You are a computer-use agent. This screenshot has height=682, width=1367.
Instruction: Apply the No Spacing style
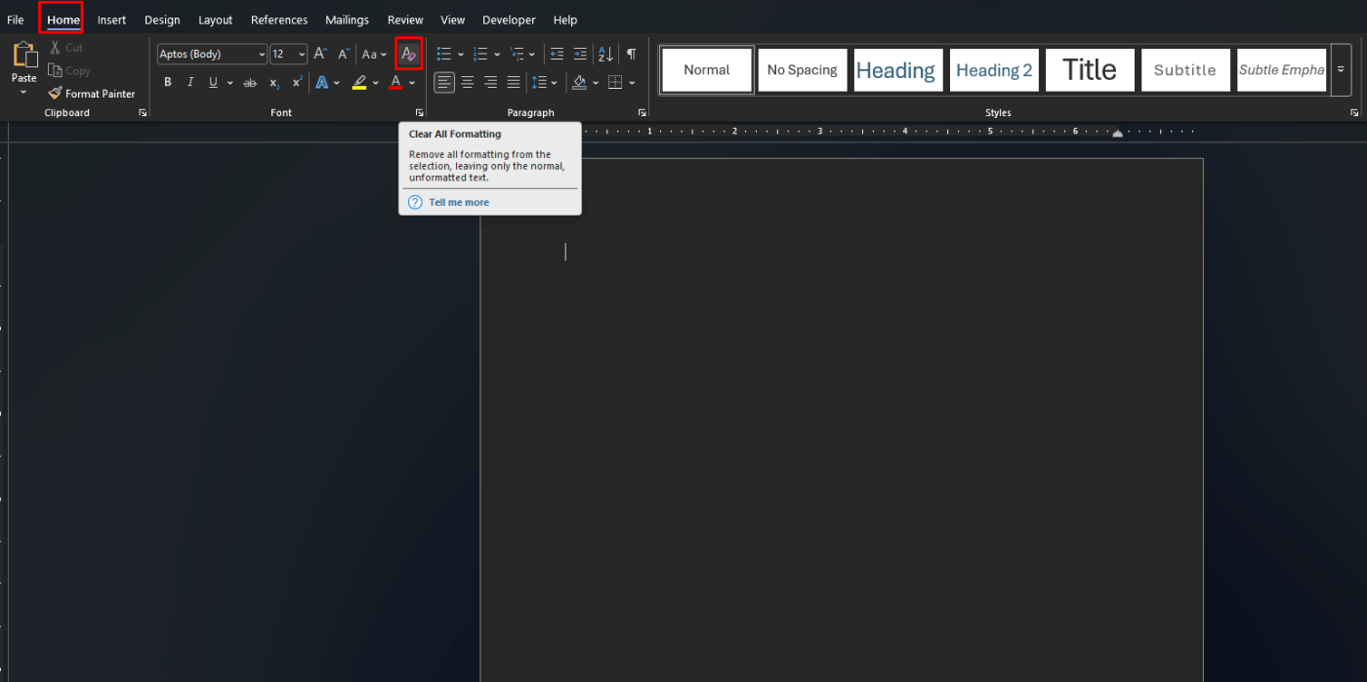tap(803, 70)
